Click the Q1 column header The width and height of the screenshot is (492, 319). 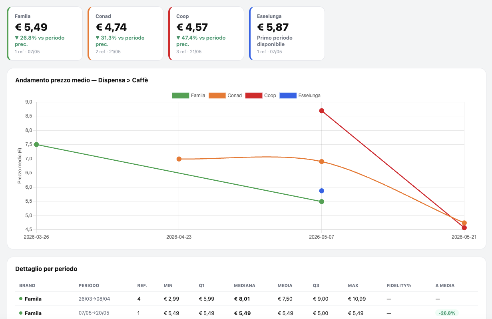click(202, 285)
